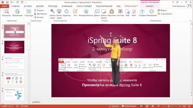Open Докладчики presenters option
This screenshot has width=193, height=108.
[40, 14]
